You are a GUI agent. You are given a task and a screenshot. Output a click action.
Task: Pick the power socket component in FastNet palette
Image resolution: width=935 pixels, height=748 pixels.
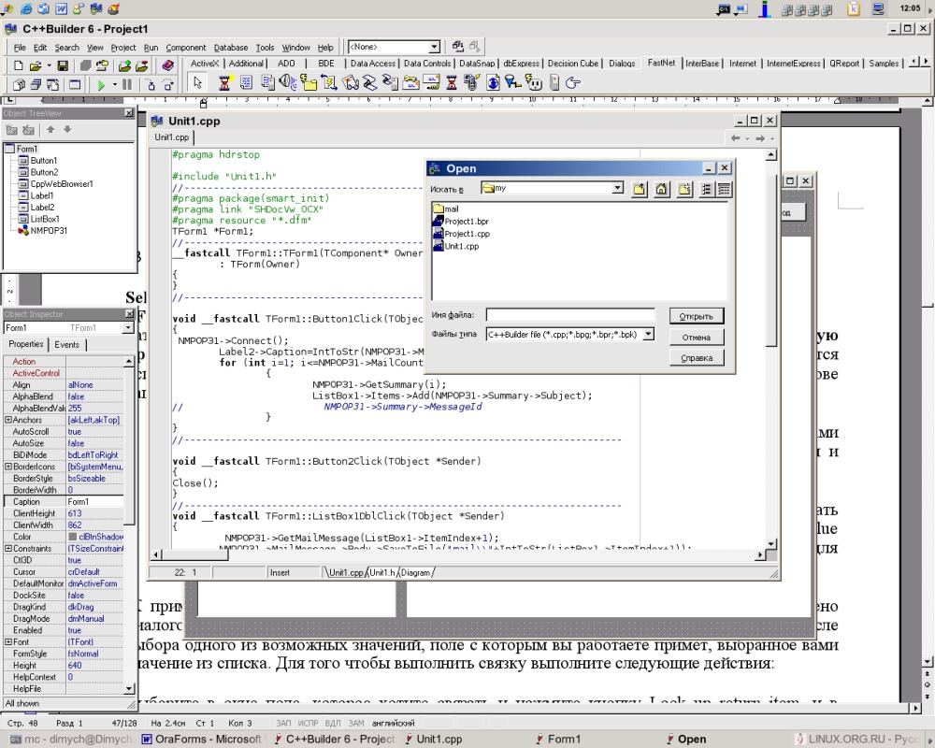tap(534, 83)
